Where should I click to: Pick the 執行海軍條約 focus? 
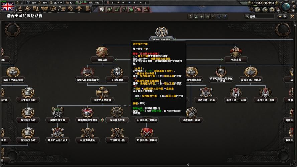coord(88,133)
